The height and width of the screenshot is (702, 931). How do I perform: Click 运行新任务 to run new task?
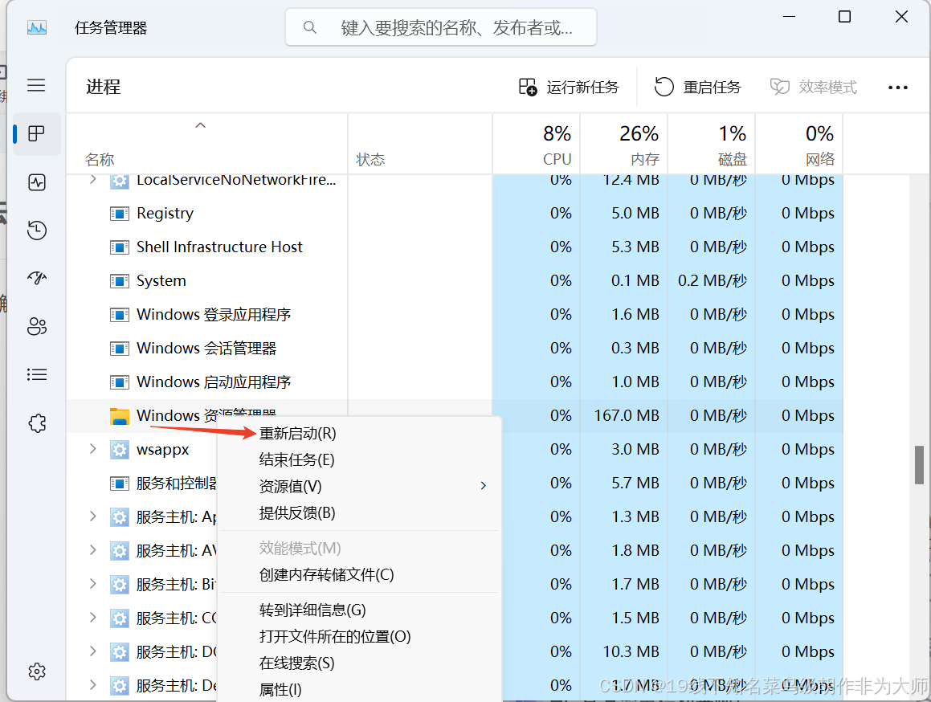click(x=568, y=88)
